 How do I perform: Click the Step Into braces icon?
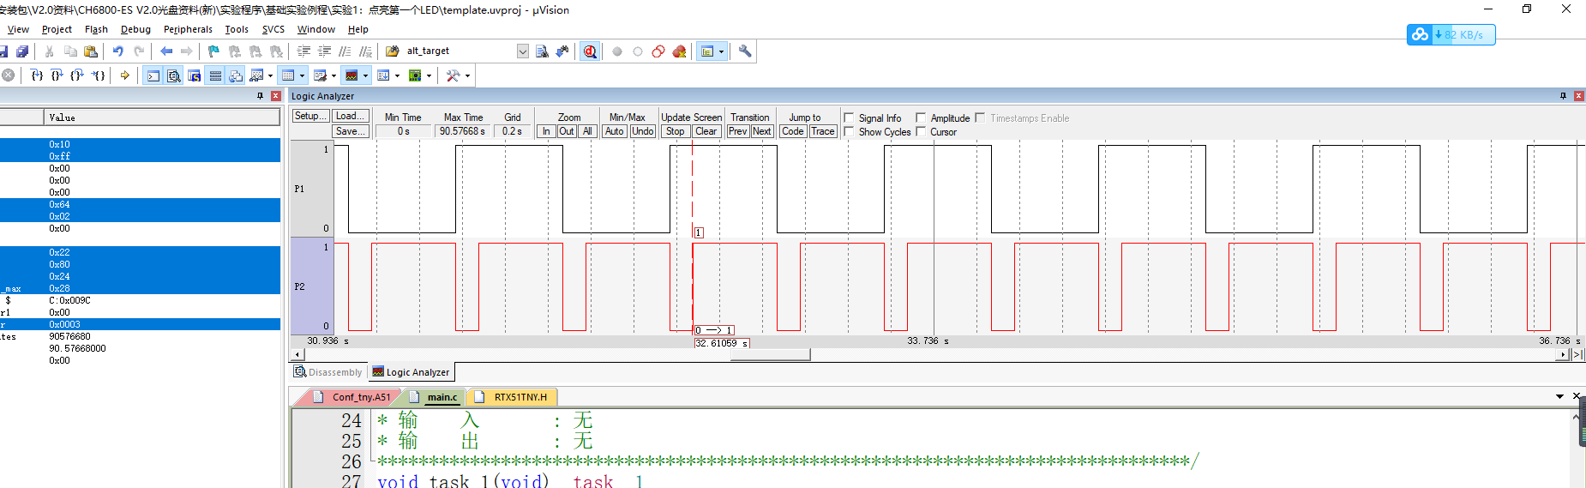[37, 75]
